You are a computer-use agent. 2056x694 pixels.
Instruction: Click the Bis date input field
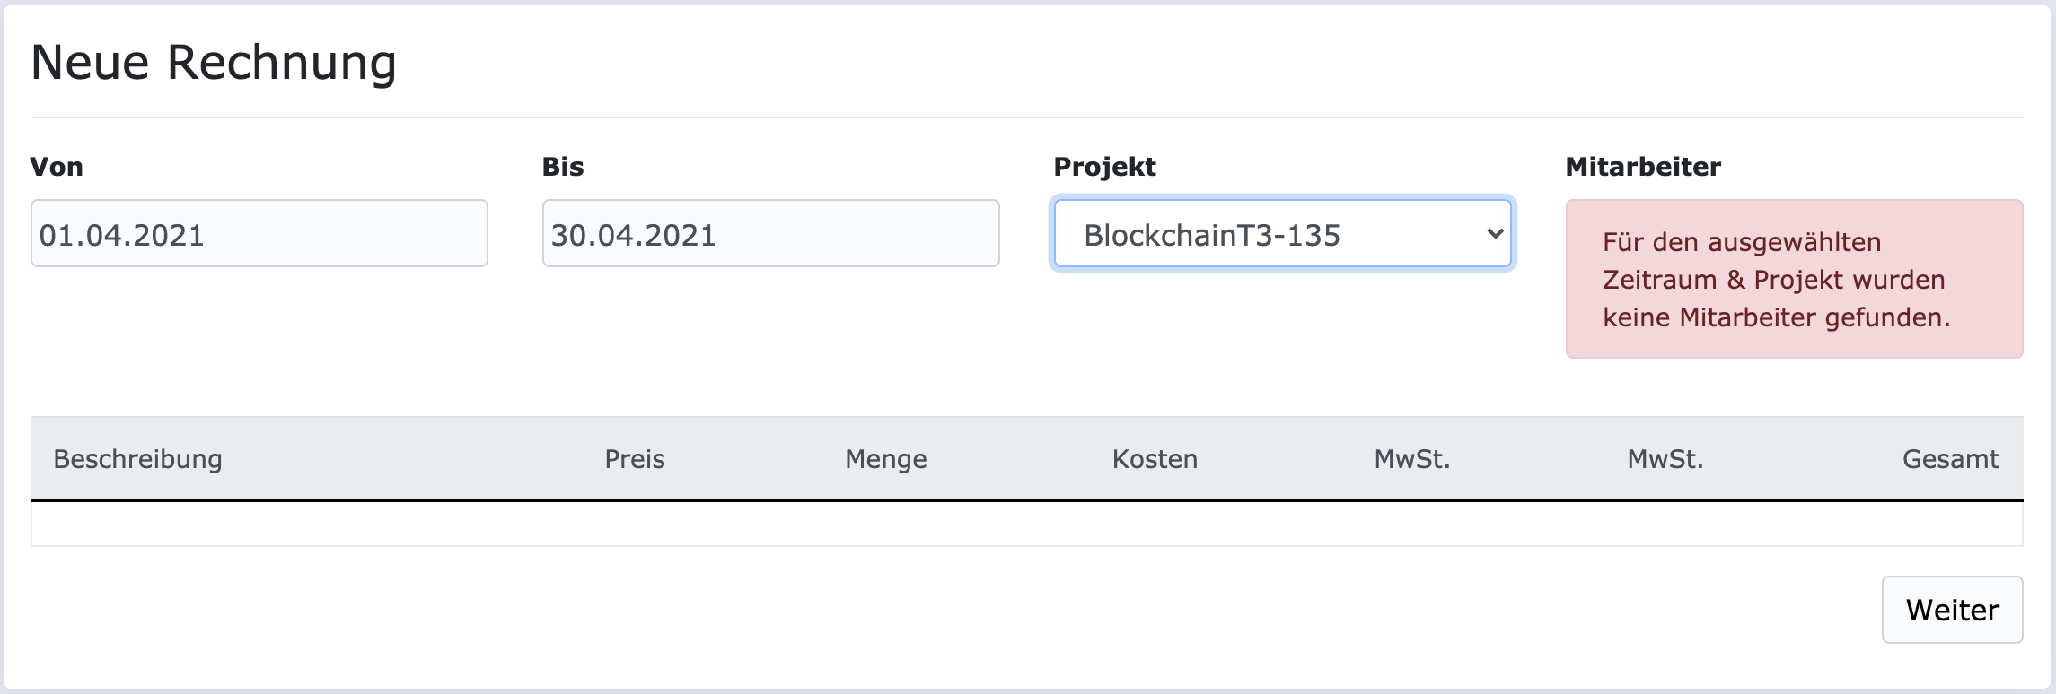point(770,234)
